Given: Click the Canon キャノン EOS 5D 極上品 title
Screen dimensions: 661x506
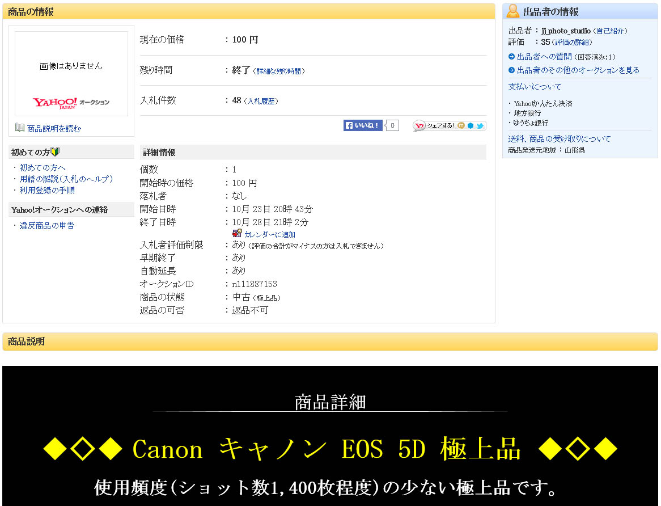Looking at the screenshot, I should point(327,449).
